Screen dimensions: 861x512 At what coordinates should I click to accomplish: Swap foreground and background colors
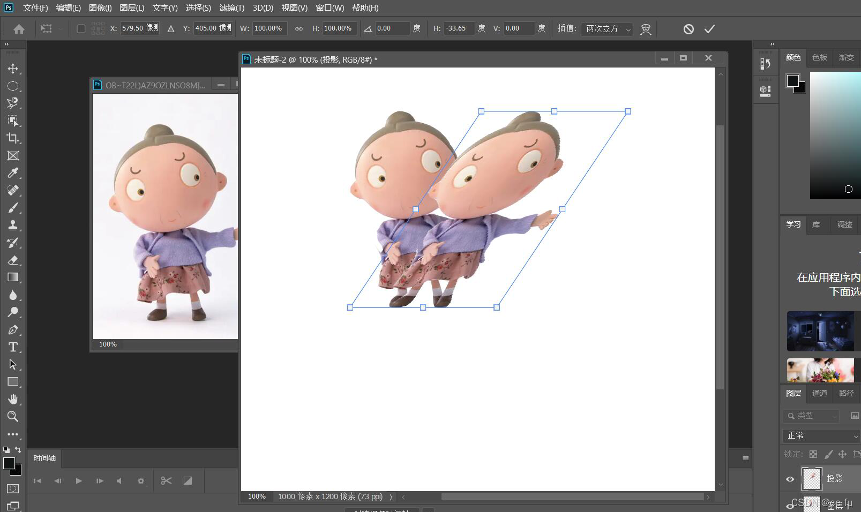(x=18, y=450)
